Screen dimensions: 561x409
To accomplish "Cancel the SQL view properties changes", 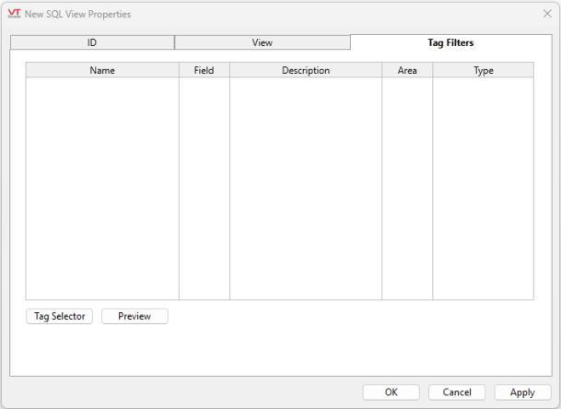I will pyautogui.click(x=457, y=392).
